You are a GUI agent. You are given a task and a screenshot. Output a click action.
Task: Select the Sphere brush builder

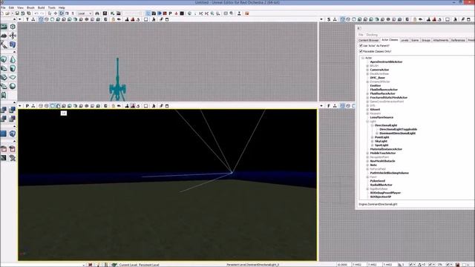click(x=13, y=86)
